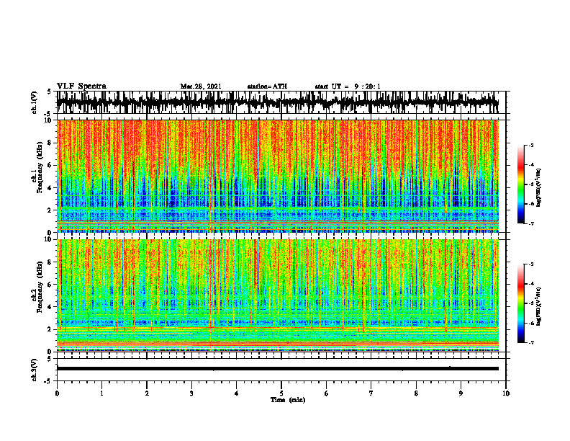570x441 pixels.
Task: Click the ch.2 spectrogram color bar
Action: pos(521,303)
